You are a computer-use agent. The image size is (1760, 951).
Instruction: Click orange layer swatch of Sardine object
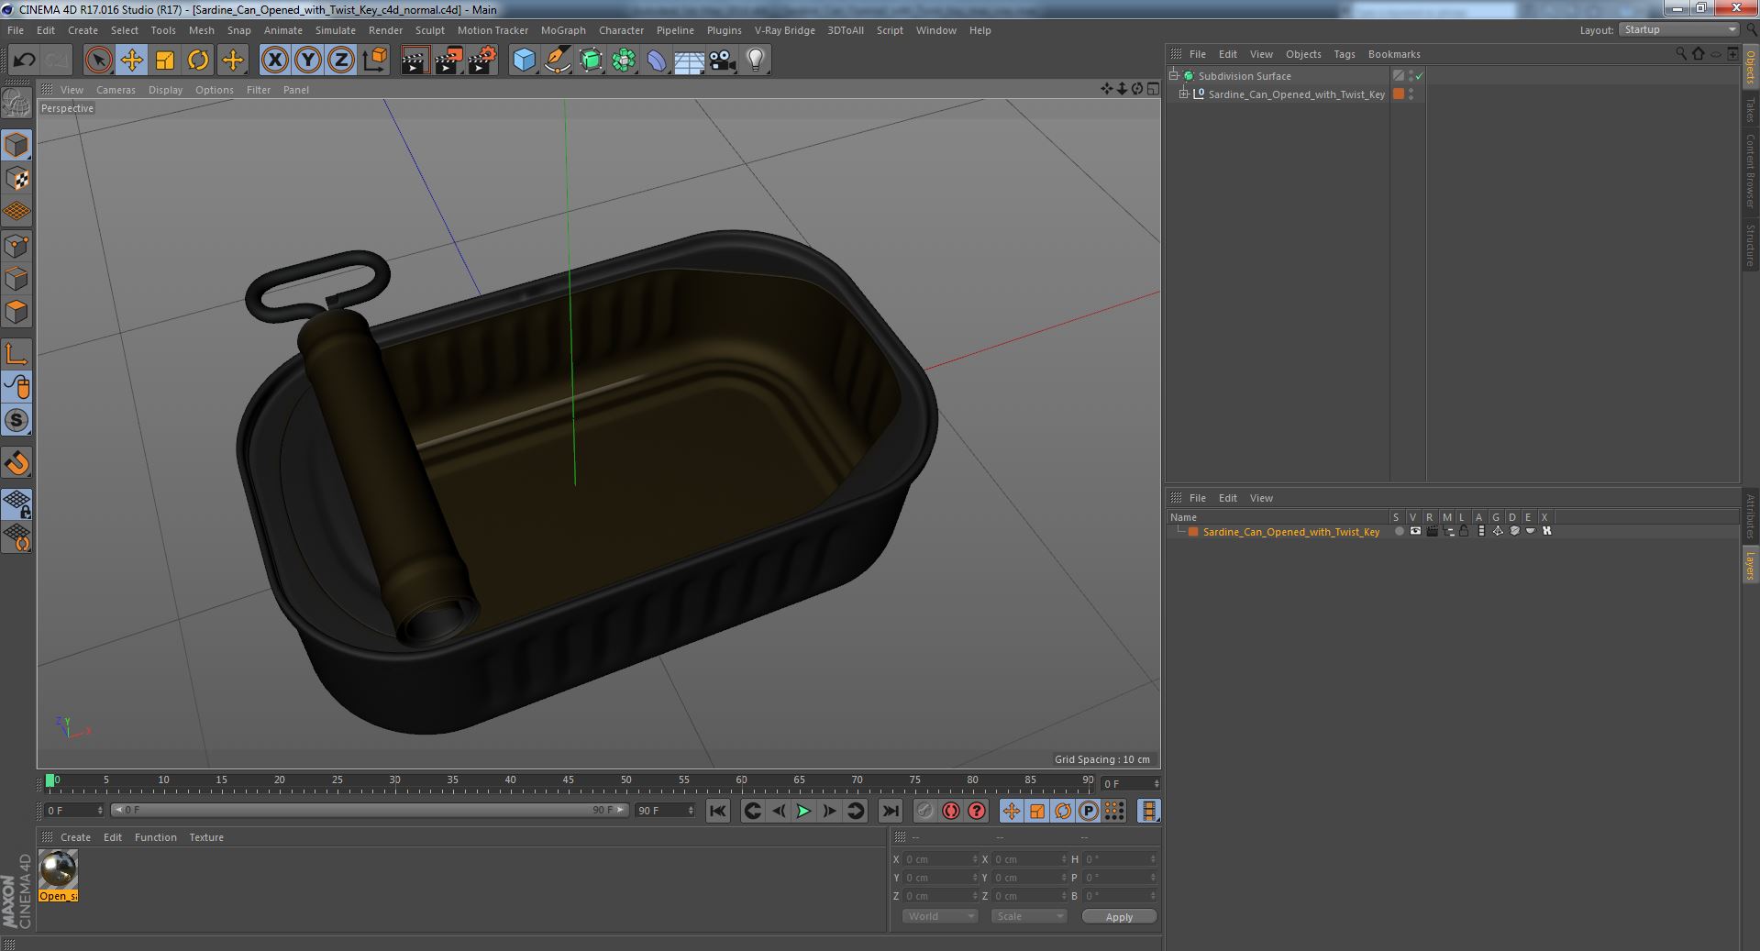click(x=1399, y=94)
